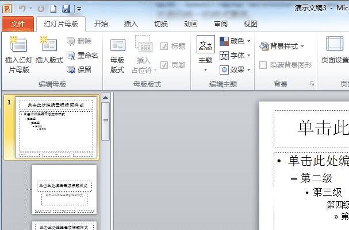Click the 重命名 rename icon

tap(71, 56)
